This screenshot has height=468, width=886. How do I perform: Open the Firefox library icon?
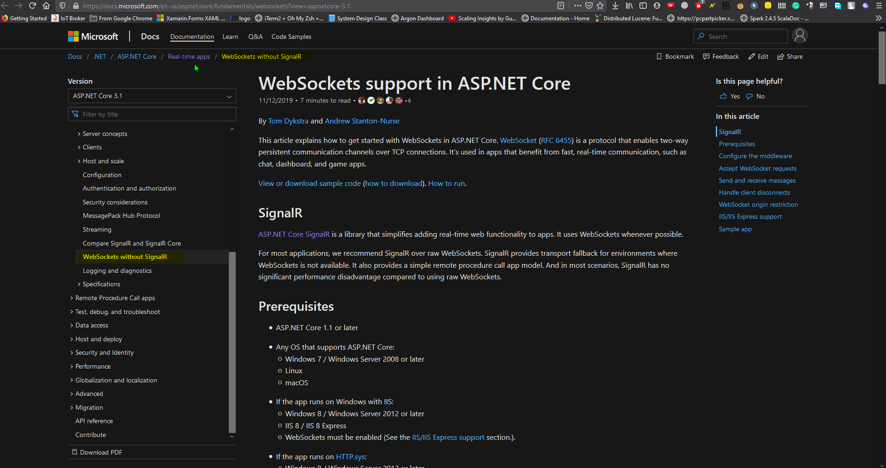[629, 6]
